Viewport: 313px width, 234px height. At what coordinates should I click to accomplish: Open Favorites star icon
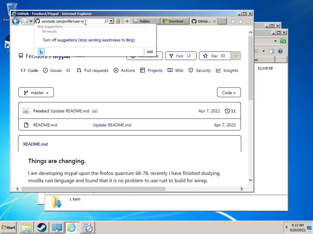[241, 22]
